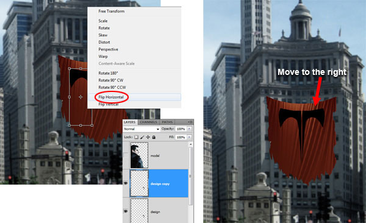Expand the Opacity slider arrow
The height and width of the screenshot is (223, 366).
click(189, 129)
